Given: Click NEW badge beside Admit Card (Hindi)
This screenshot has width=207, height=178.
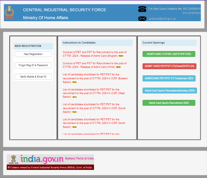Looking at the screenshot, I should (x=118, y=67).
